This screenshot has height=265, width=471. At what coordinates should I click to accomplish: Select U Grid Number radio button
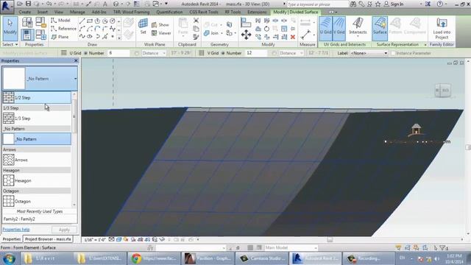85,53
